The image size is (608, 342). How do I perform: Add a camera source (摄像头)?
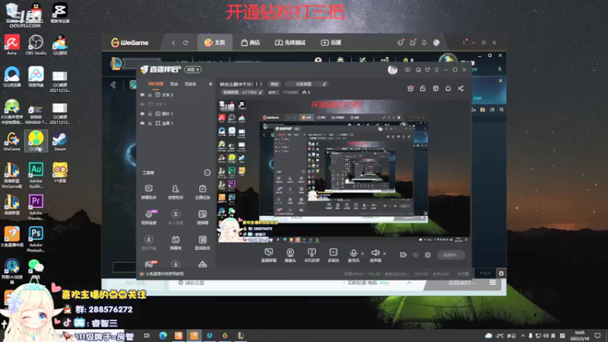coord(290,255)
